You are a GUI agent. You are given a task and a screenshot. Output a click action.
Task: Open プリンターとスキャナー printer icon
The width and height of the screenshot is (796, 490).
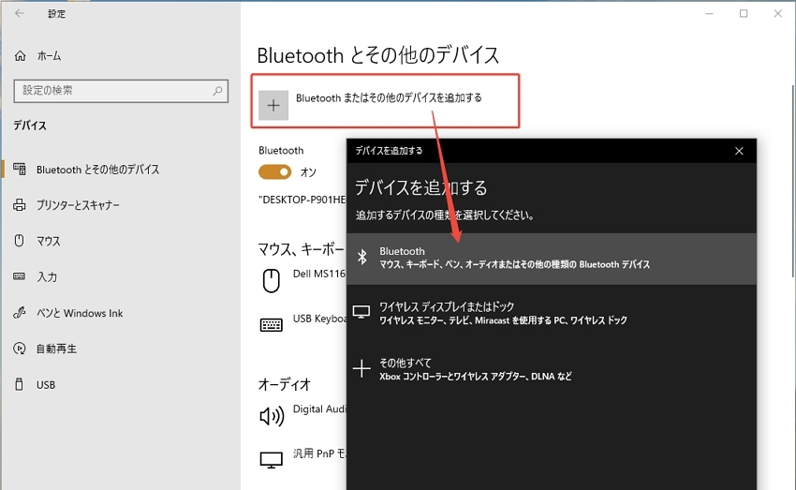[20, 204]
